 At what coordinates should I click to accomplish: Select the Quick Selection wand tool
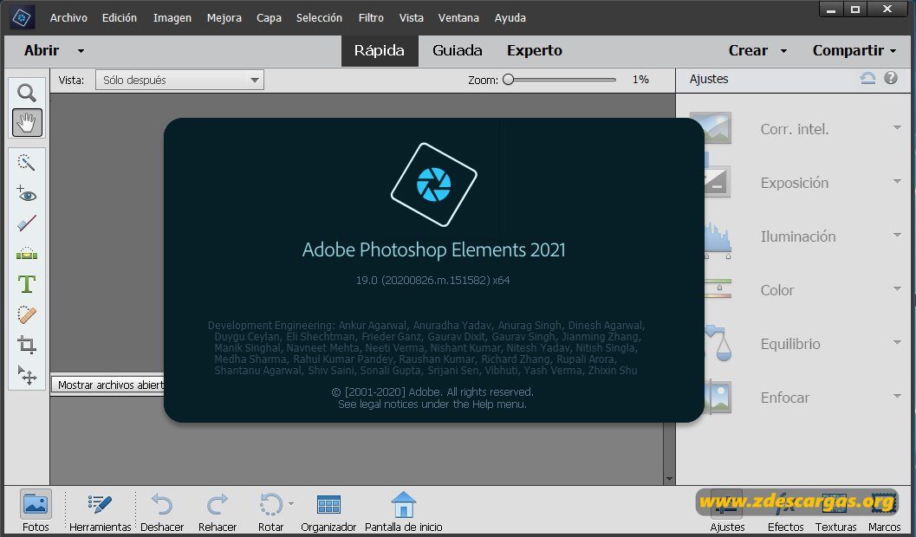tap(27, 162)
